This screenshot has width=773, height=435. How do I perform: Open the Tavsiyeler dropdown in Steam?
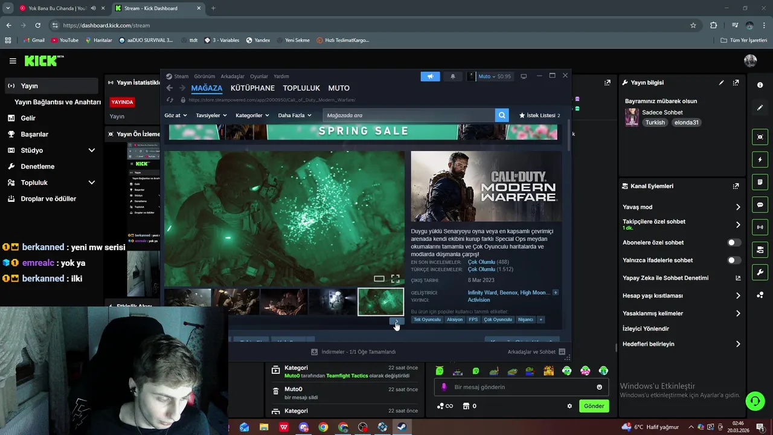pos(211,115)
